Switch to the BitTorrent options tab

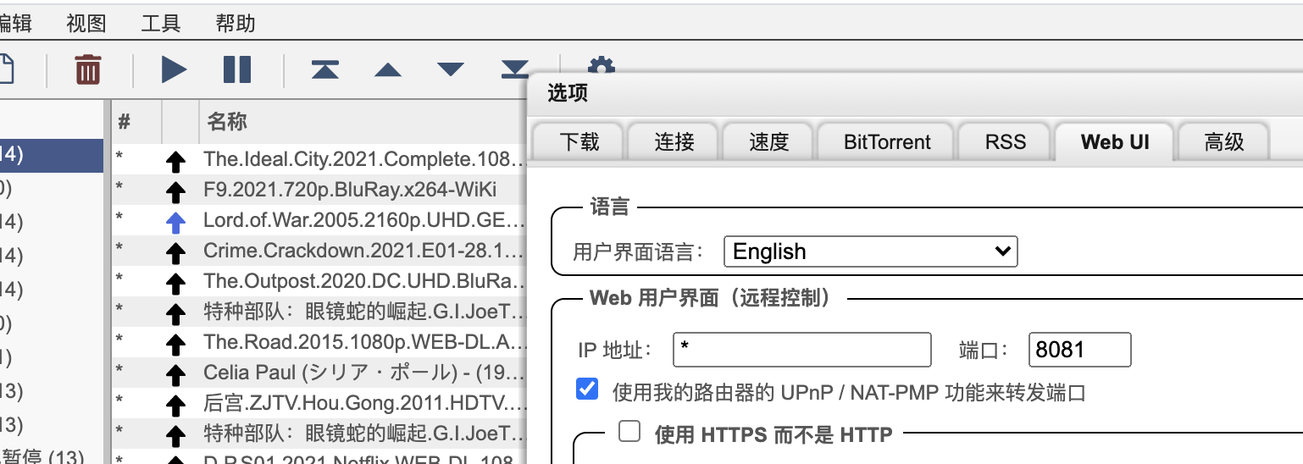coord(887,141)
